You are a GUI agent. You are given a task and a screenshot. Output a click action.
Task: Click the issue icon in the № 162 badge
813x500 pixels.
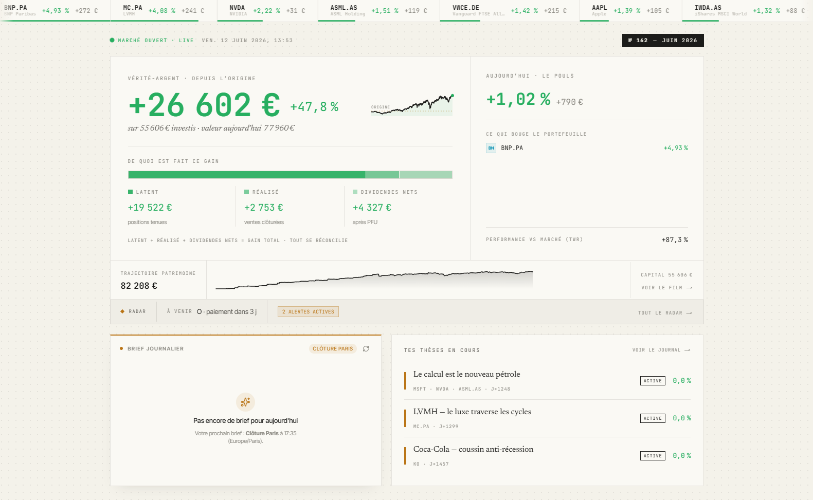(630, 40)
